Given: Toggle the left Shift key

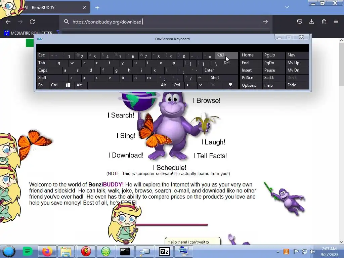Looking at the screenshot, I should (52, 78).
